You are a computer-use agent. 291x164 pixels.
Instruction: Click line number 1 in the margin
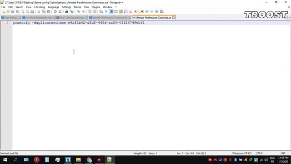point(7,23)
